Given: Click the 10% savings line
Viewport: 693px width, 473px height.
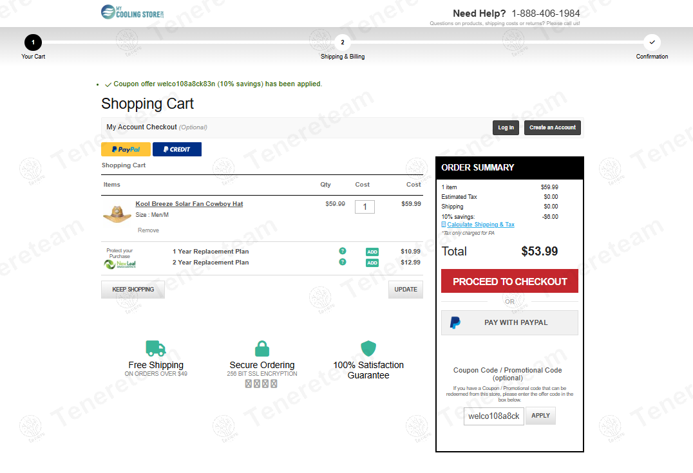Looking at the screenshot, I should click(x=500, y=216).
